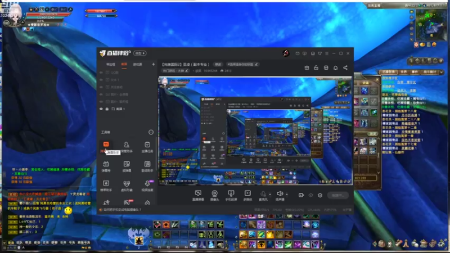Open the 投弹幕 tool
450x253 pixels.
click(x=127, y=166)
